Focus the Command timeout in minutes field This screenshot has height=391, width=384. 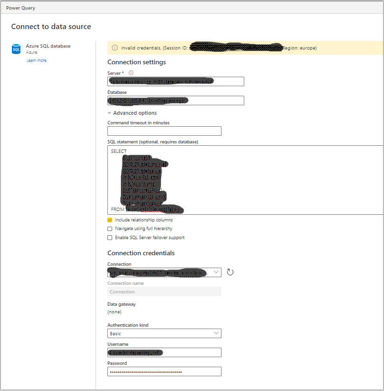(x=164, y=131)
